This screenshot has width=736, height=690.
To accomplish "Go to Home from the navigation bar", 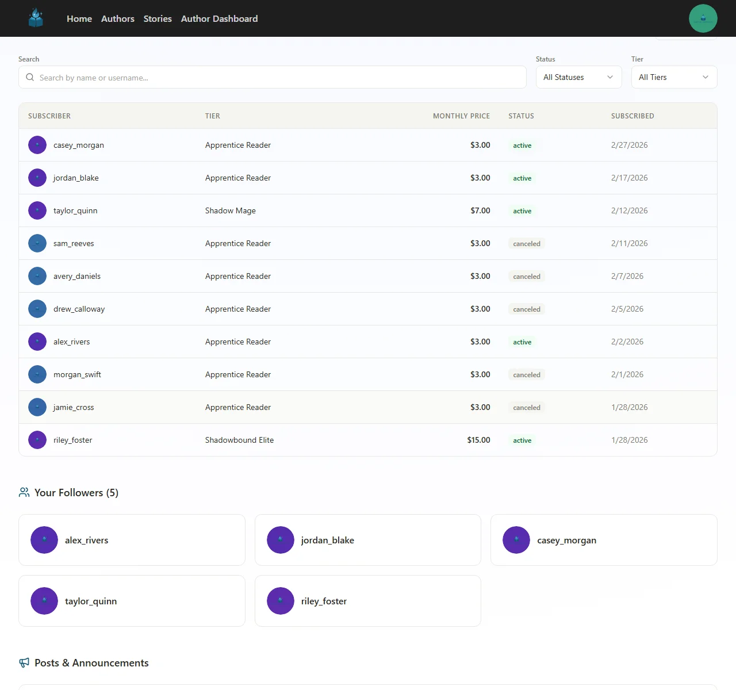I will (x=79, y=18).
